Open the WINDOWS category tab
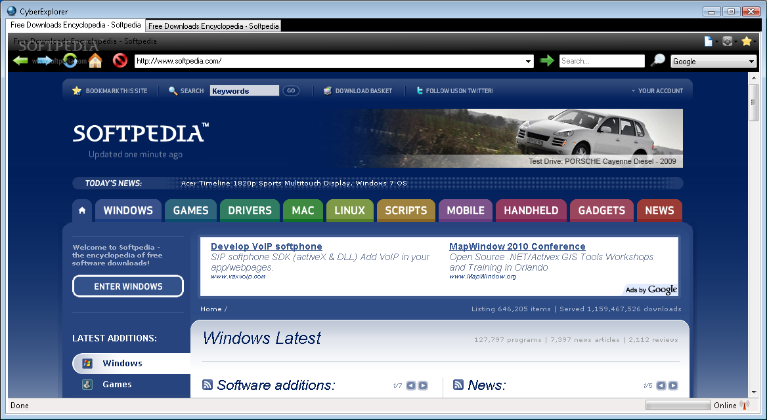This screenshot has height=420, width=767. (x=128, y=210)
